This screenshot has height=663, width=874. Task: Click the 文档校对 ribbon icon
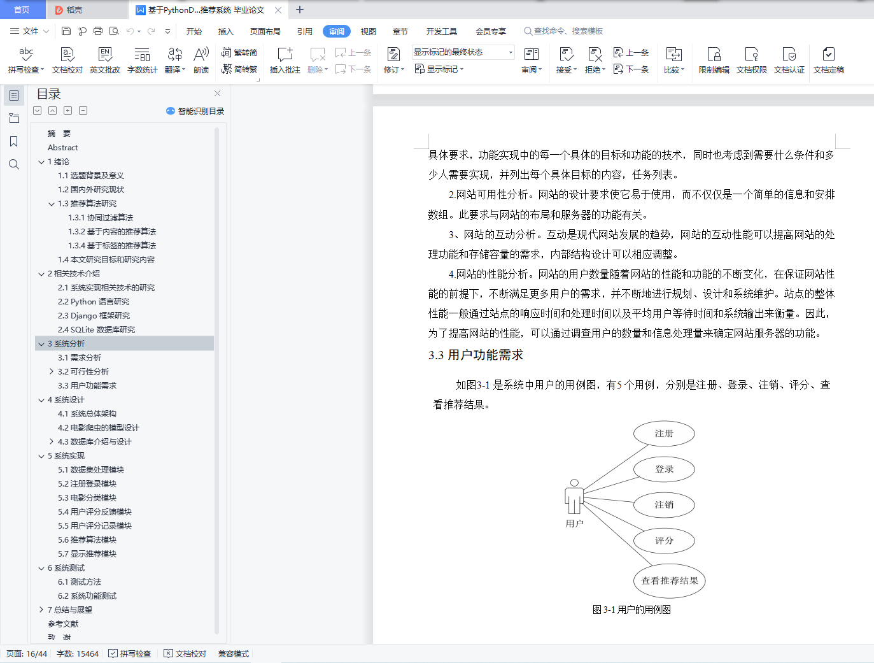pos(67,61)
